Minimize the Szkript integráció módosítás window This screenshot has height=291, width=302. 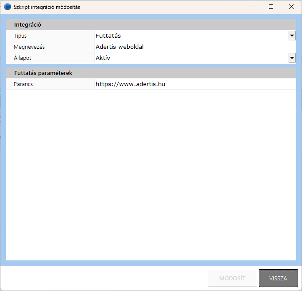[x=251, y=7]
